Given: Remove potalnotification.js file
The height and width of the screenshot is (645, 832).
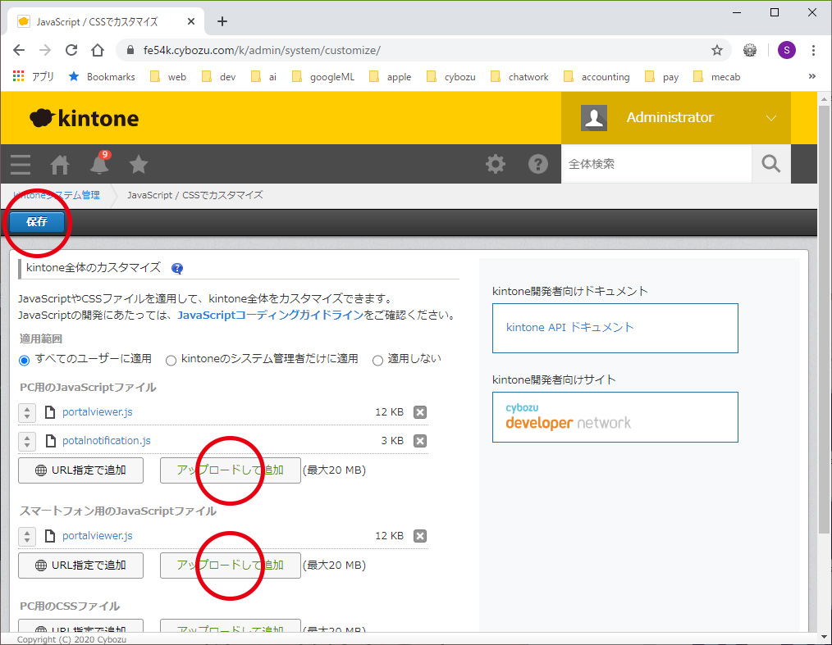Looking at the screenshot, I should tap(420, 441).
